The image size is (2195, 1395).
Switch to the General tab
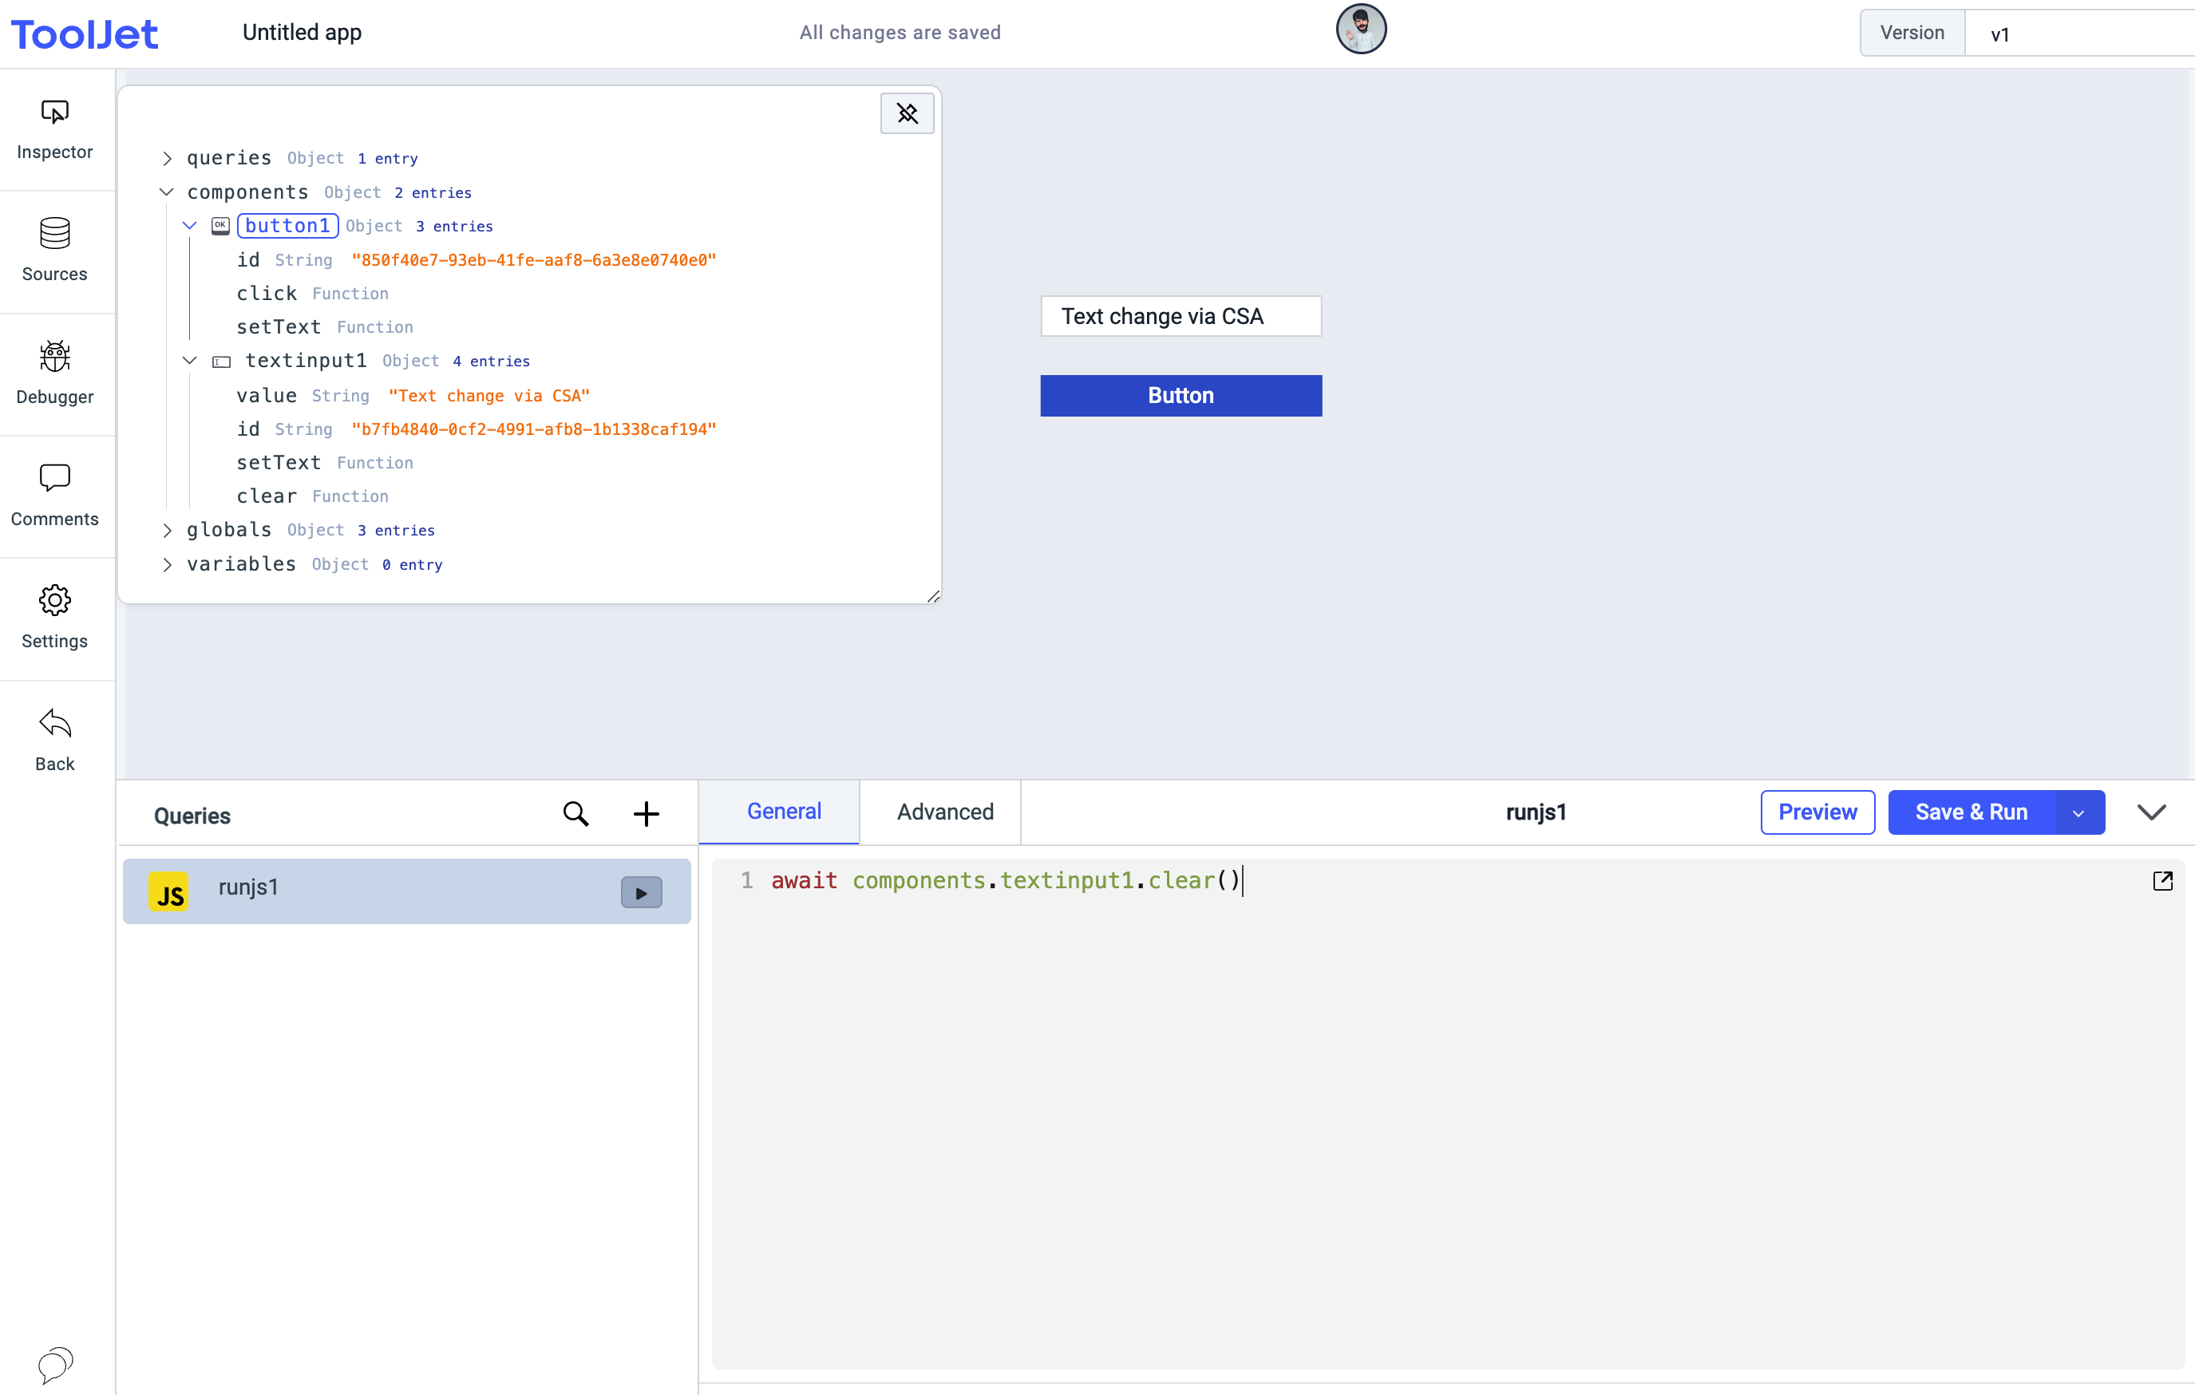(783, 812)
